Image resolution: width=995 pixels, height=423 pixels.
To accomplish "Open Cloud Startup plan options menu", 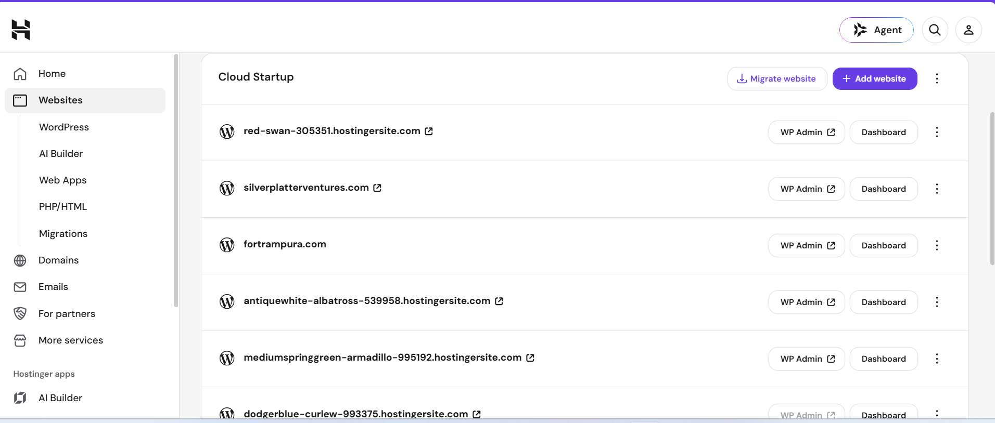I will click(937, 78).
